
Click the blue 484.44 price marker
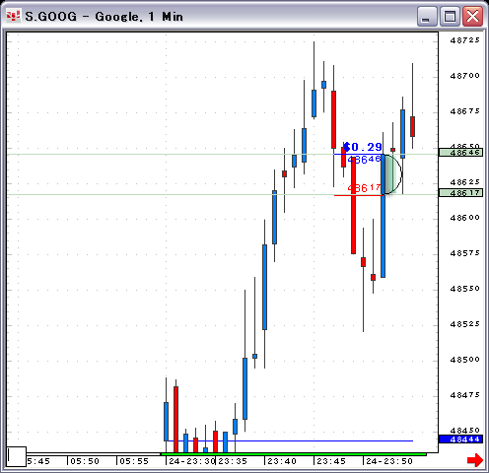pos(460,439)
